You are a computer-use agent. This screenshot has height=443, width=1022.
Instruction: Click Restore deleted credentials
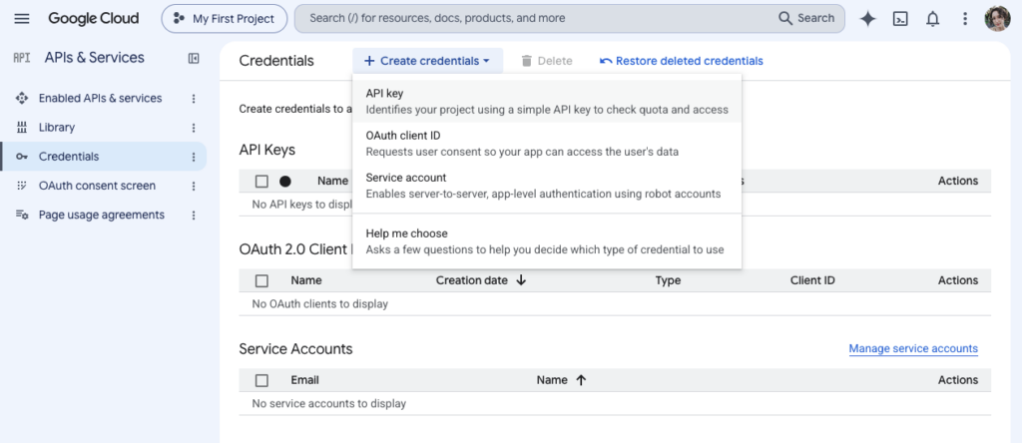pyautogui.click(x=682, y=61)
